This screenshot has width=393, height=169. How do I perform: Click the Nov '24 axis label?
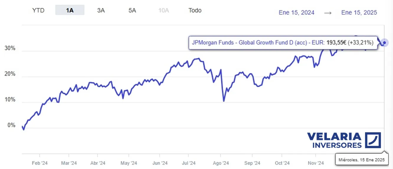316,163
